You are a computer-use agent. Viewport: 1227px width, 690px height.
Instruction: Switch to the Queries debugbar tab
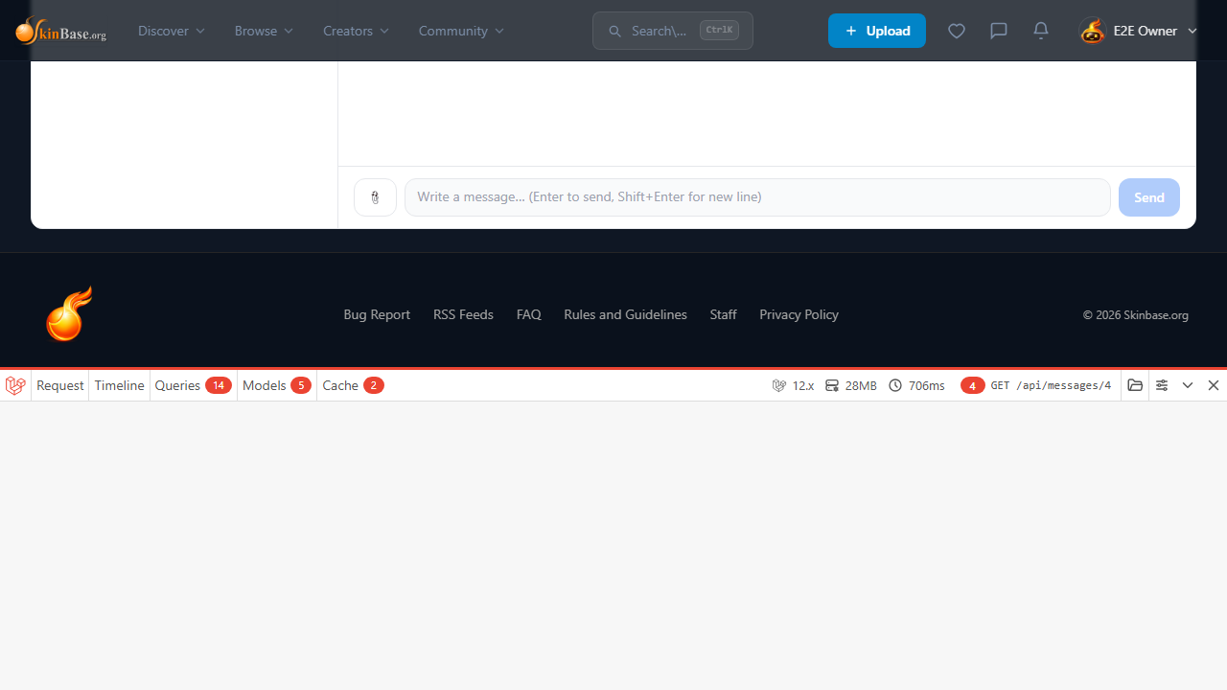click(192, 385)
